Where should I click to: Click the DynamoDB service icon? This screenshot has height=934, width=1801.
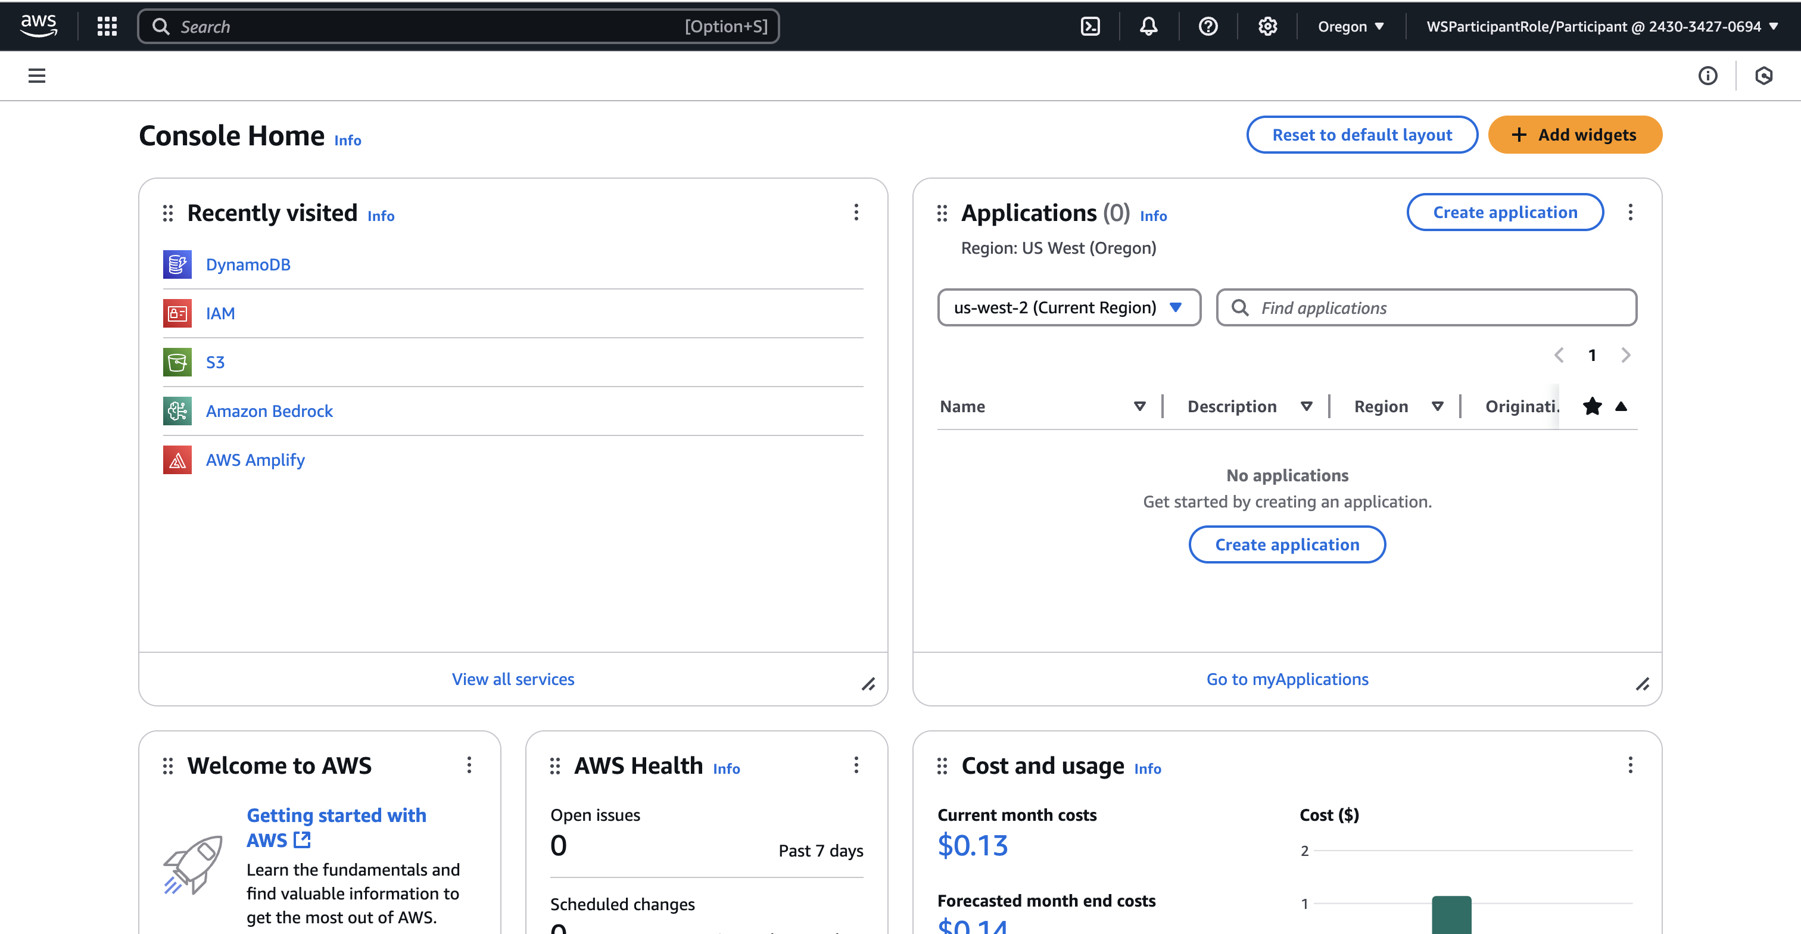click(177, 265)
